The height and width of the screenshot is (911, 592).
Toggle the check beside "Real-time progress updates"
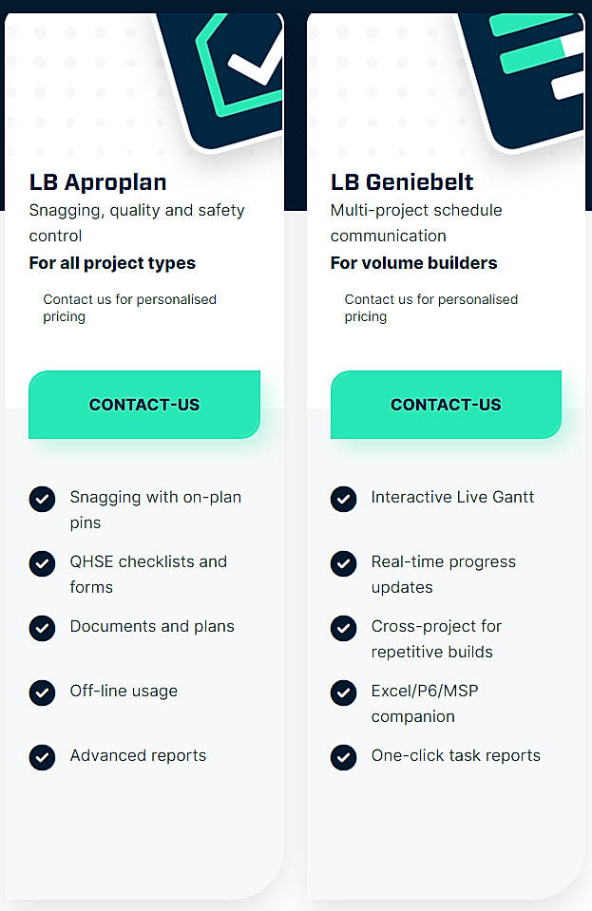[x=343, y=563]
